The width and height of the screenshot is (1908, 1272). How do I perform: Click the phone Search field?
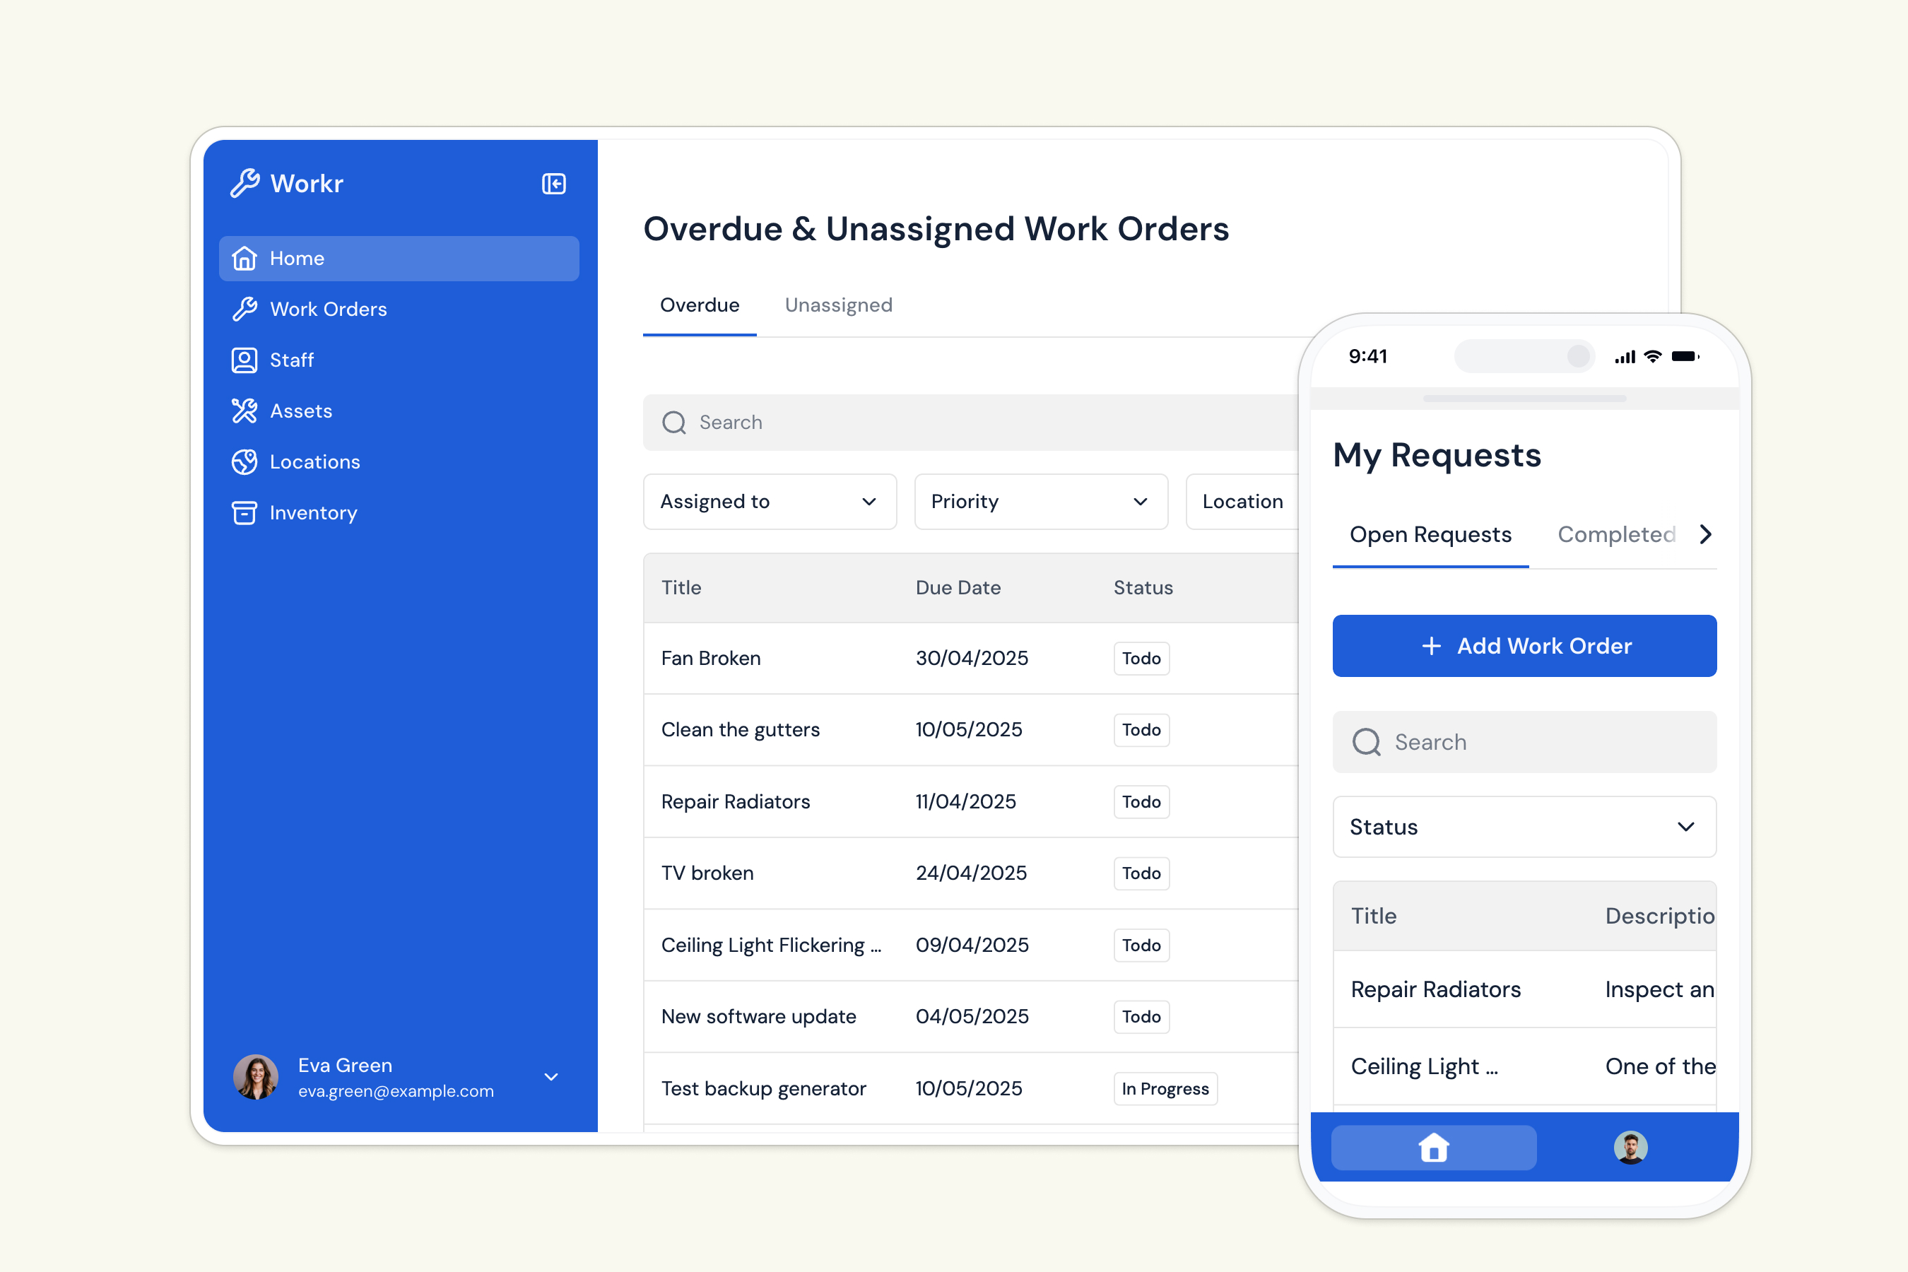tap(1524, 742)
